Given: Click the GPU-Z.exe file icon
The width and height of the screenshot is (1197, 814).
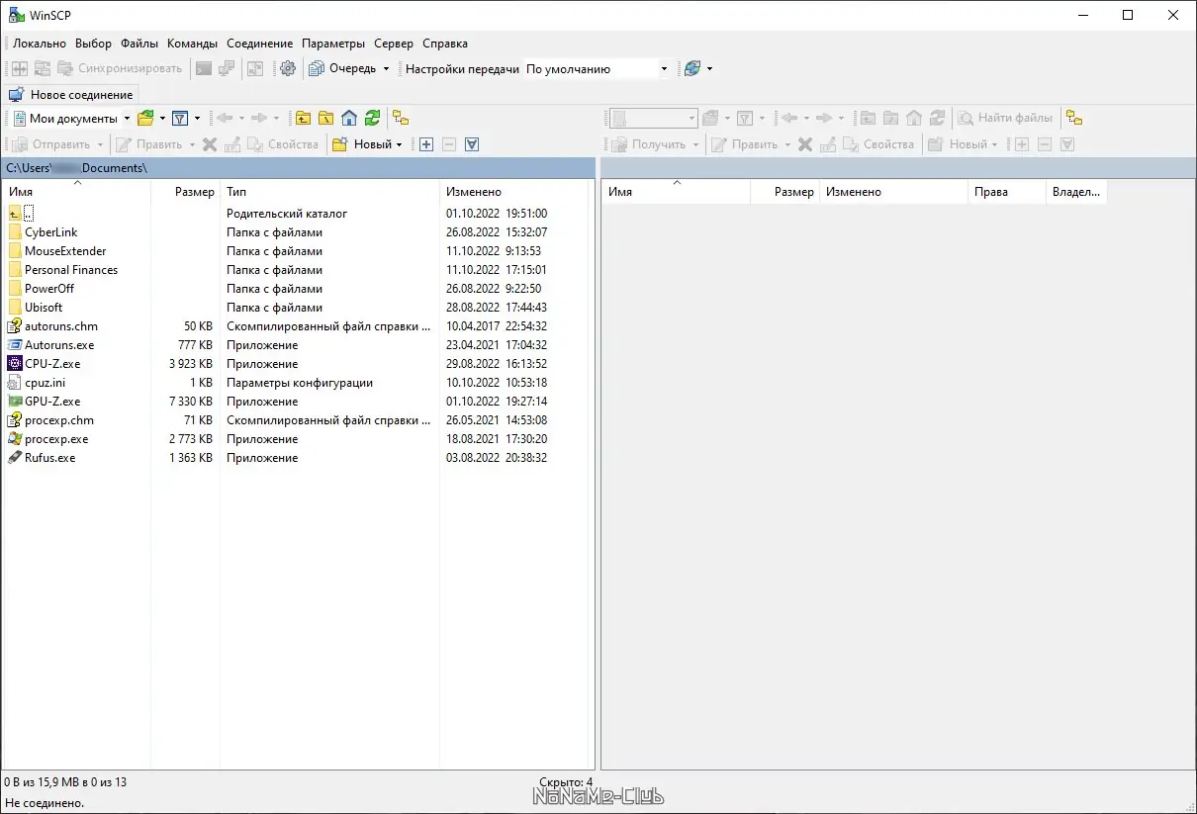Looking at the screenshot, I should point(15,402).
